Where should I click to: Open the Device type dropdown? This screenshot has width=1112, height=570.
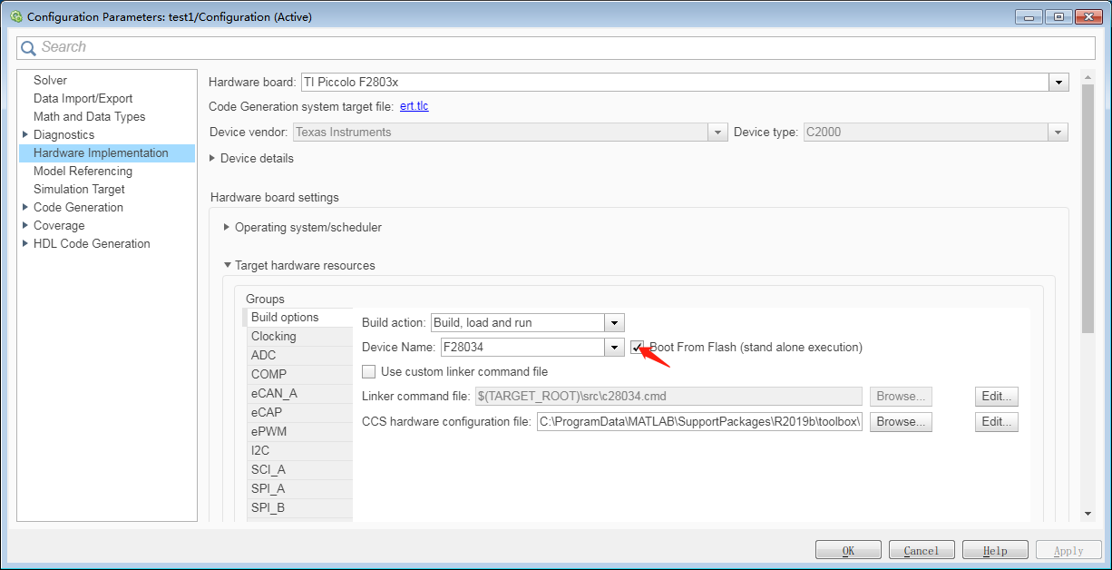pos(1058,133)
